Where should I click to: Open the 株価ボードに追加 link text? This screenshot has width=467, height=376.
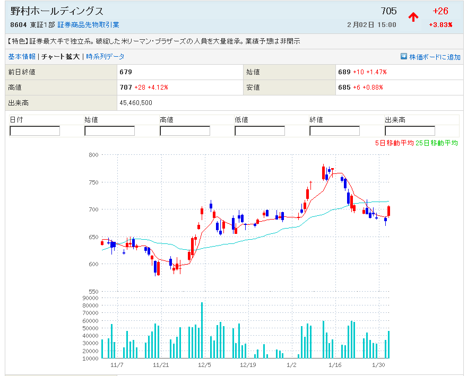click(x=435, y=57)
